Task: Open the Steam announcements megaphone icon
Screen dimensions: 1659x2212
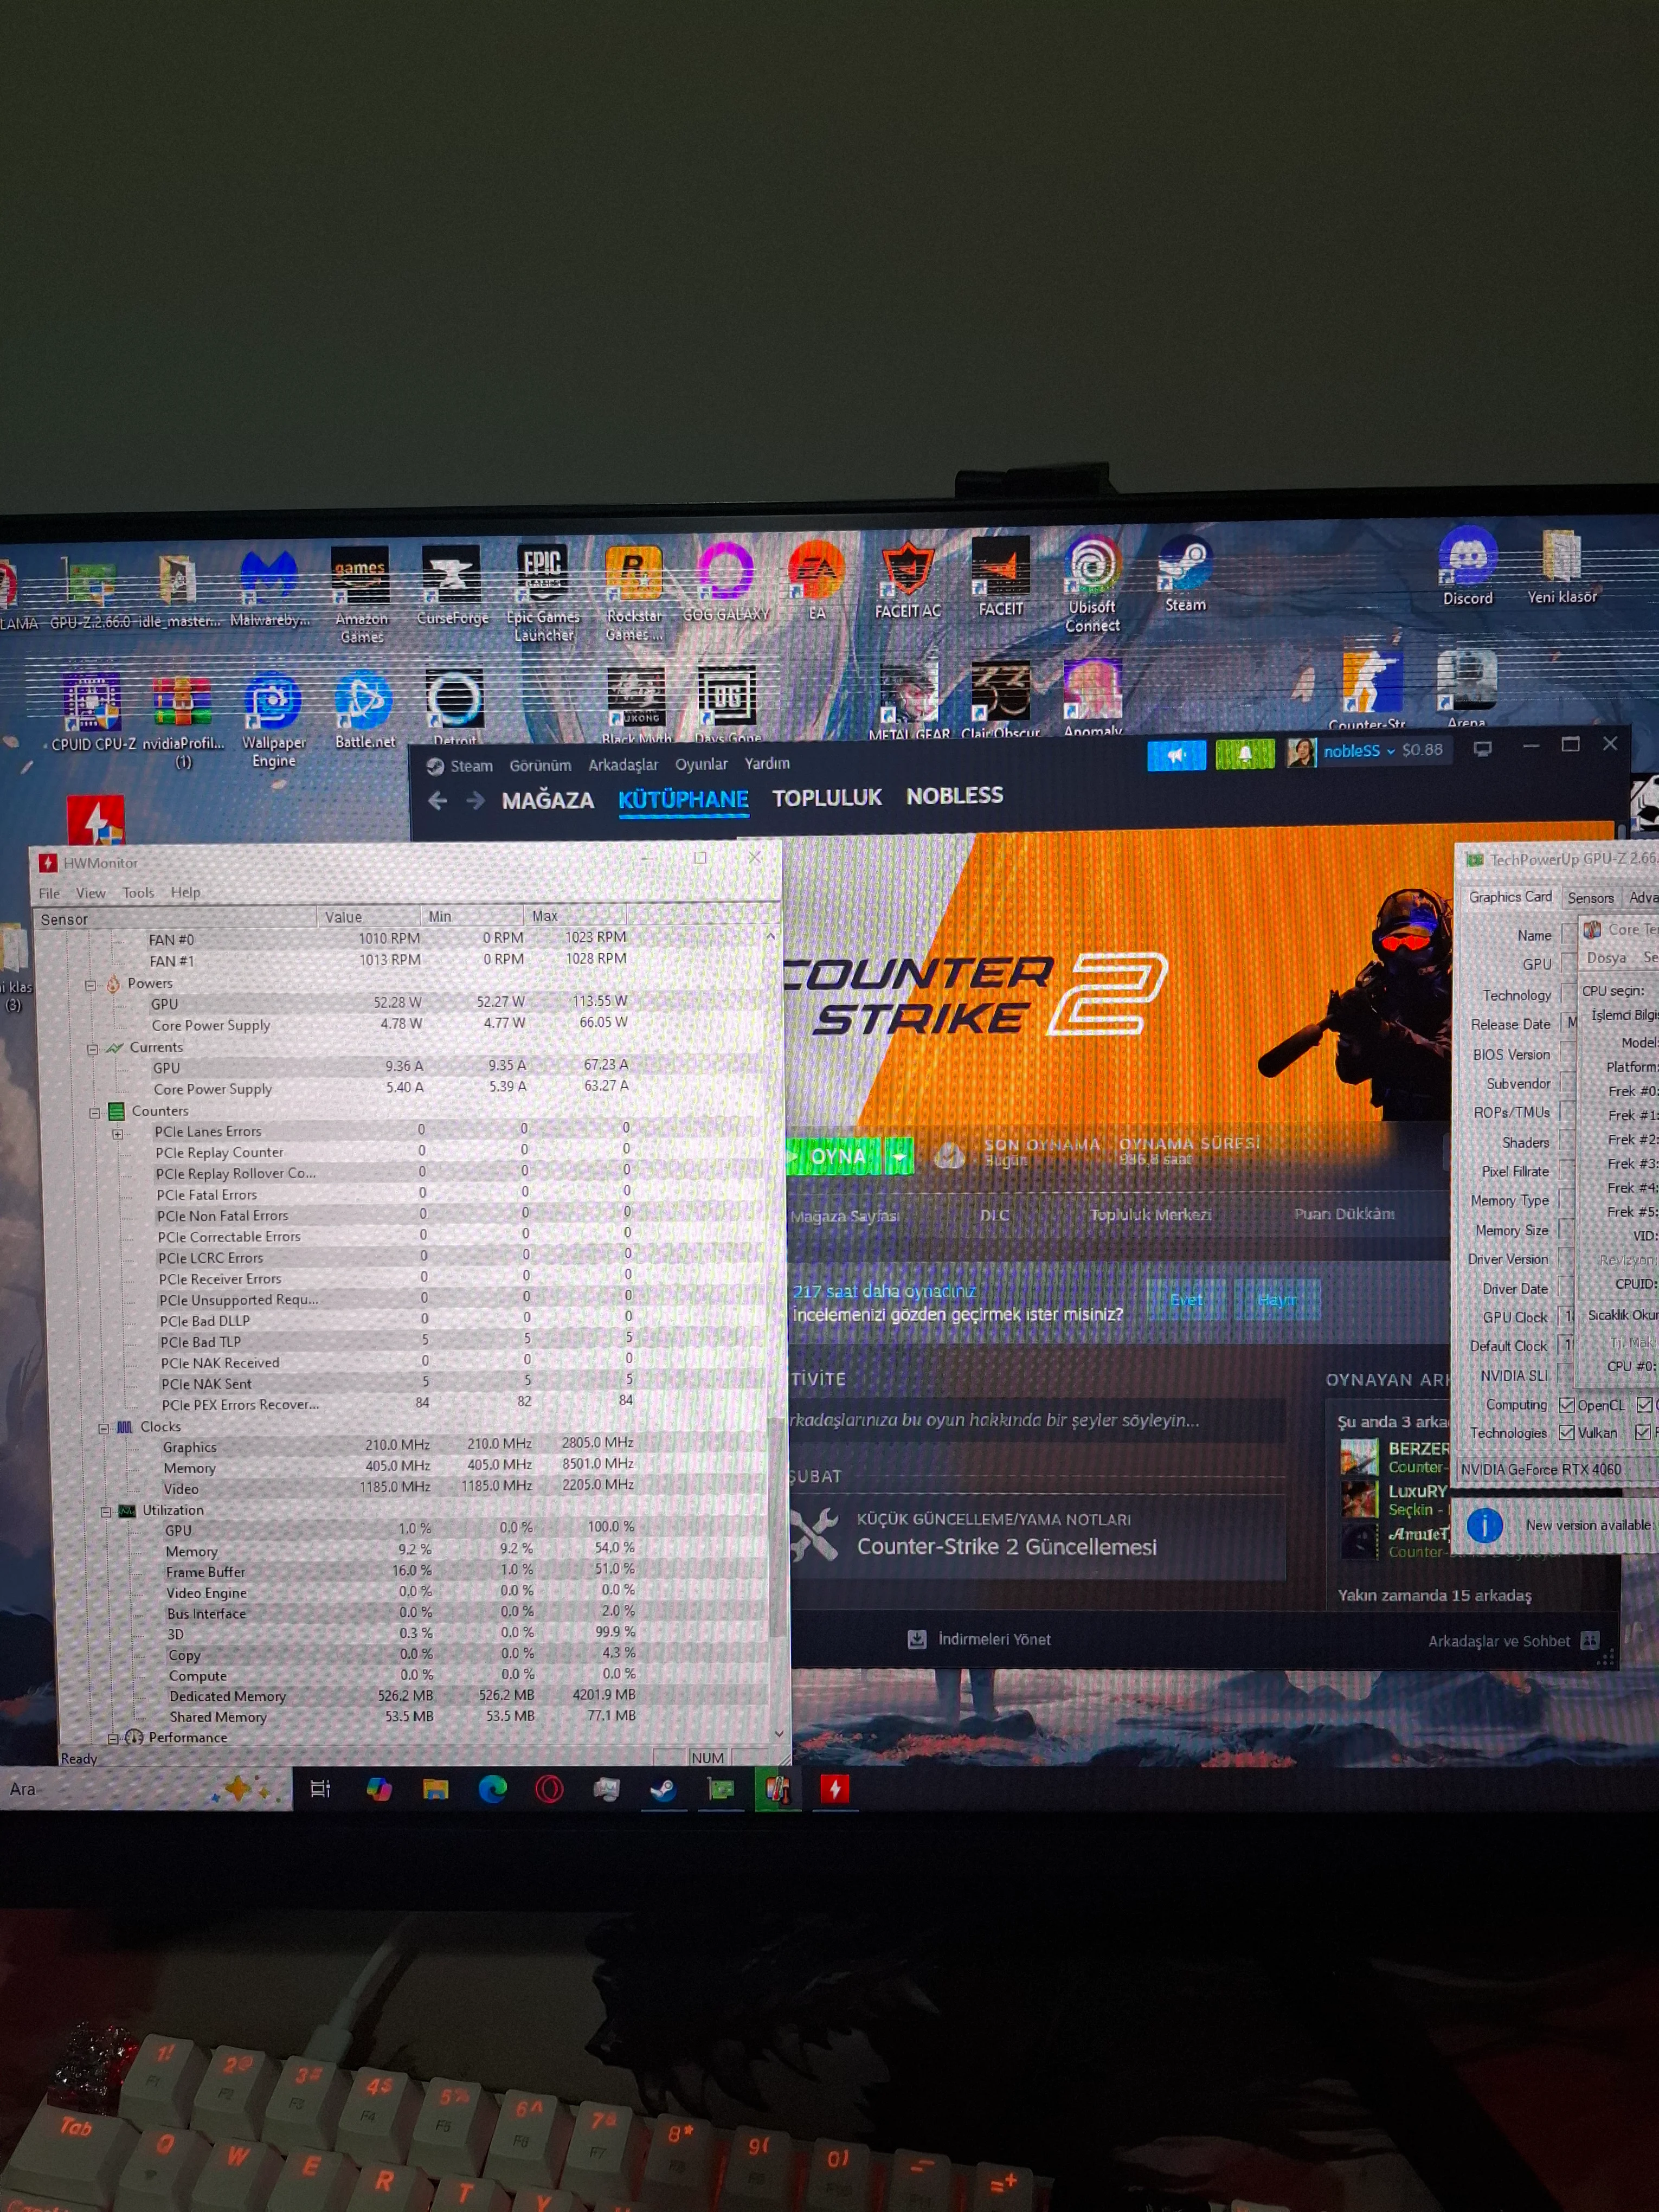Action: pyautogui.click(x=1176, y=755)
